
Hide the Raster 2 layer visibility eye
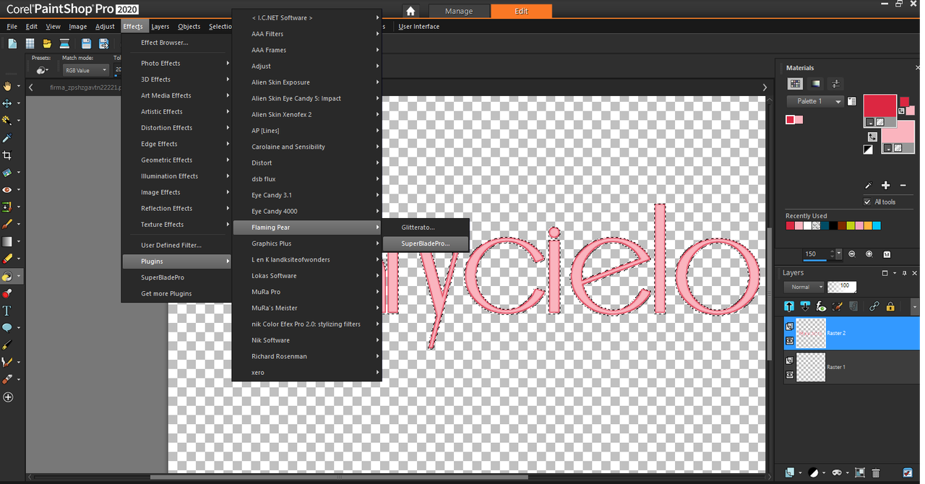pyautogui.click(x=790, y=340)
